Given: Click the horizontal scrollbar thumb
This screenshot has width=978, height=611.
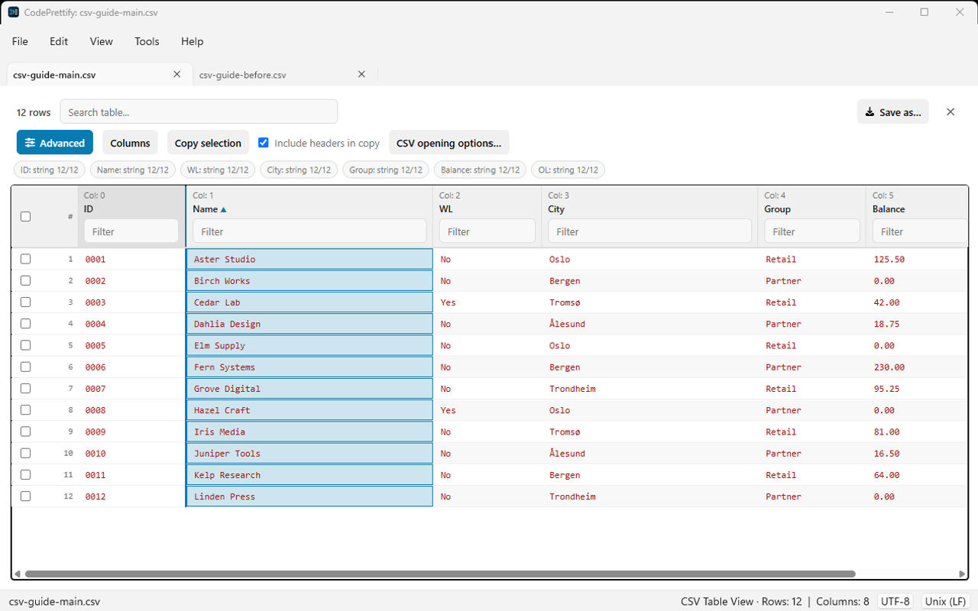Looking at the screenshot, I should [x=440, y=574].
